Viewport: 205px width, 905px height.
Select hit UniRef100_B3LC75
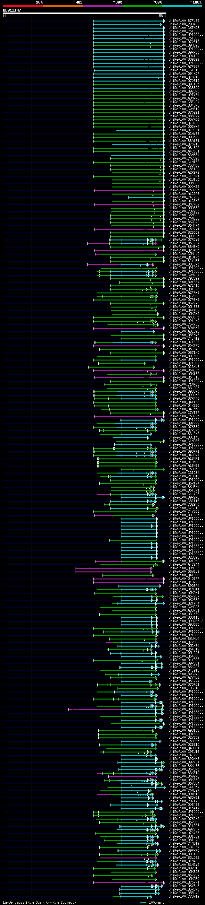coord(184,264)
